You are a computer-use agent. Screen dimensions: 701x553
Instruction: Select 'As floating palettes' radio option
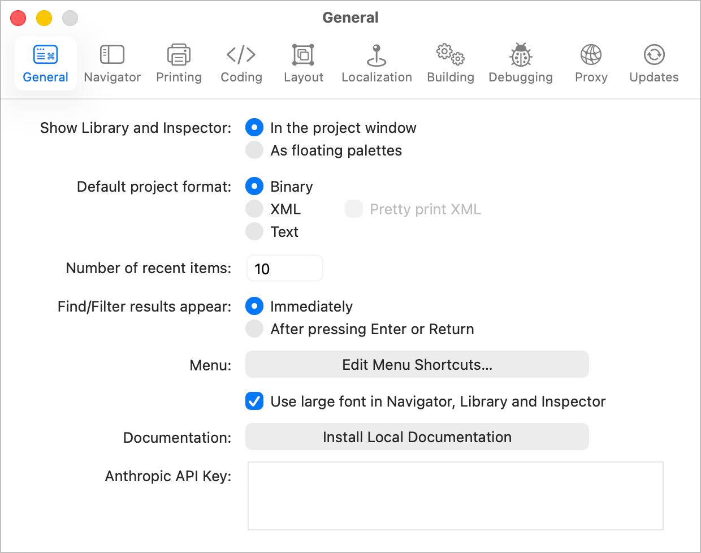click(254, 150)
